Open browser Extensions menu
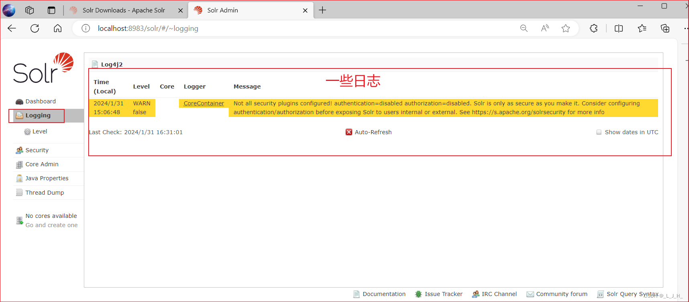The height and width of the screenshot is (302, 689). 594,28
